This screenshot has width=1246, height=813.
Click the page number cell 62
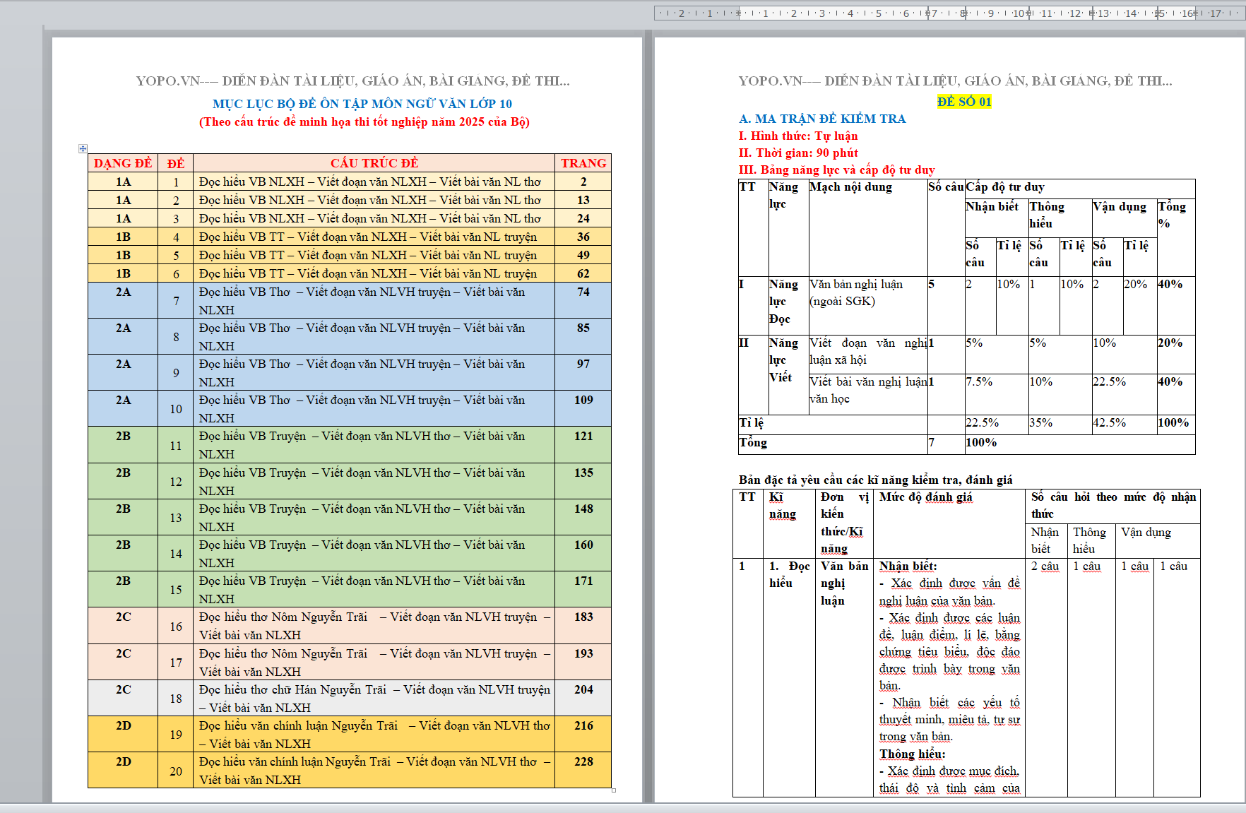click(x=583, y=273)
